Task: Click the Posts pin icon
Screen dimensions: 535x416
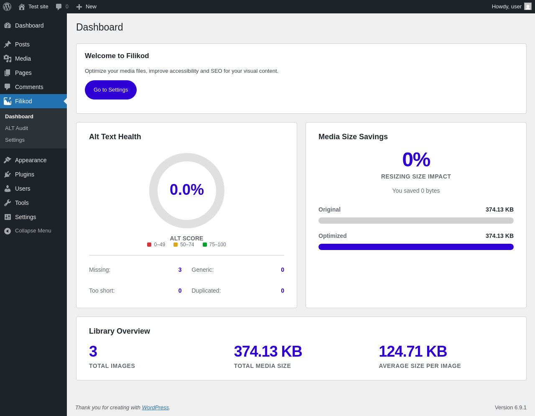Action: click(8, 44)
